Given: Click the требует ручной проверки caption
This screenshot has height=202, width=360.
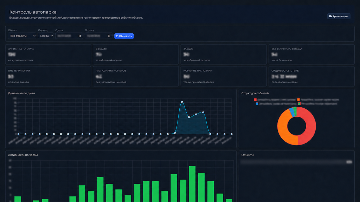Looking at the screenshot, I should (x=199, y=82).
